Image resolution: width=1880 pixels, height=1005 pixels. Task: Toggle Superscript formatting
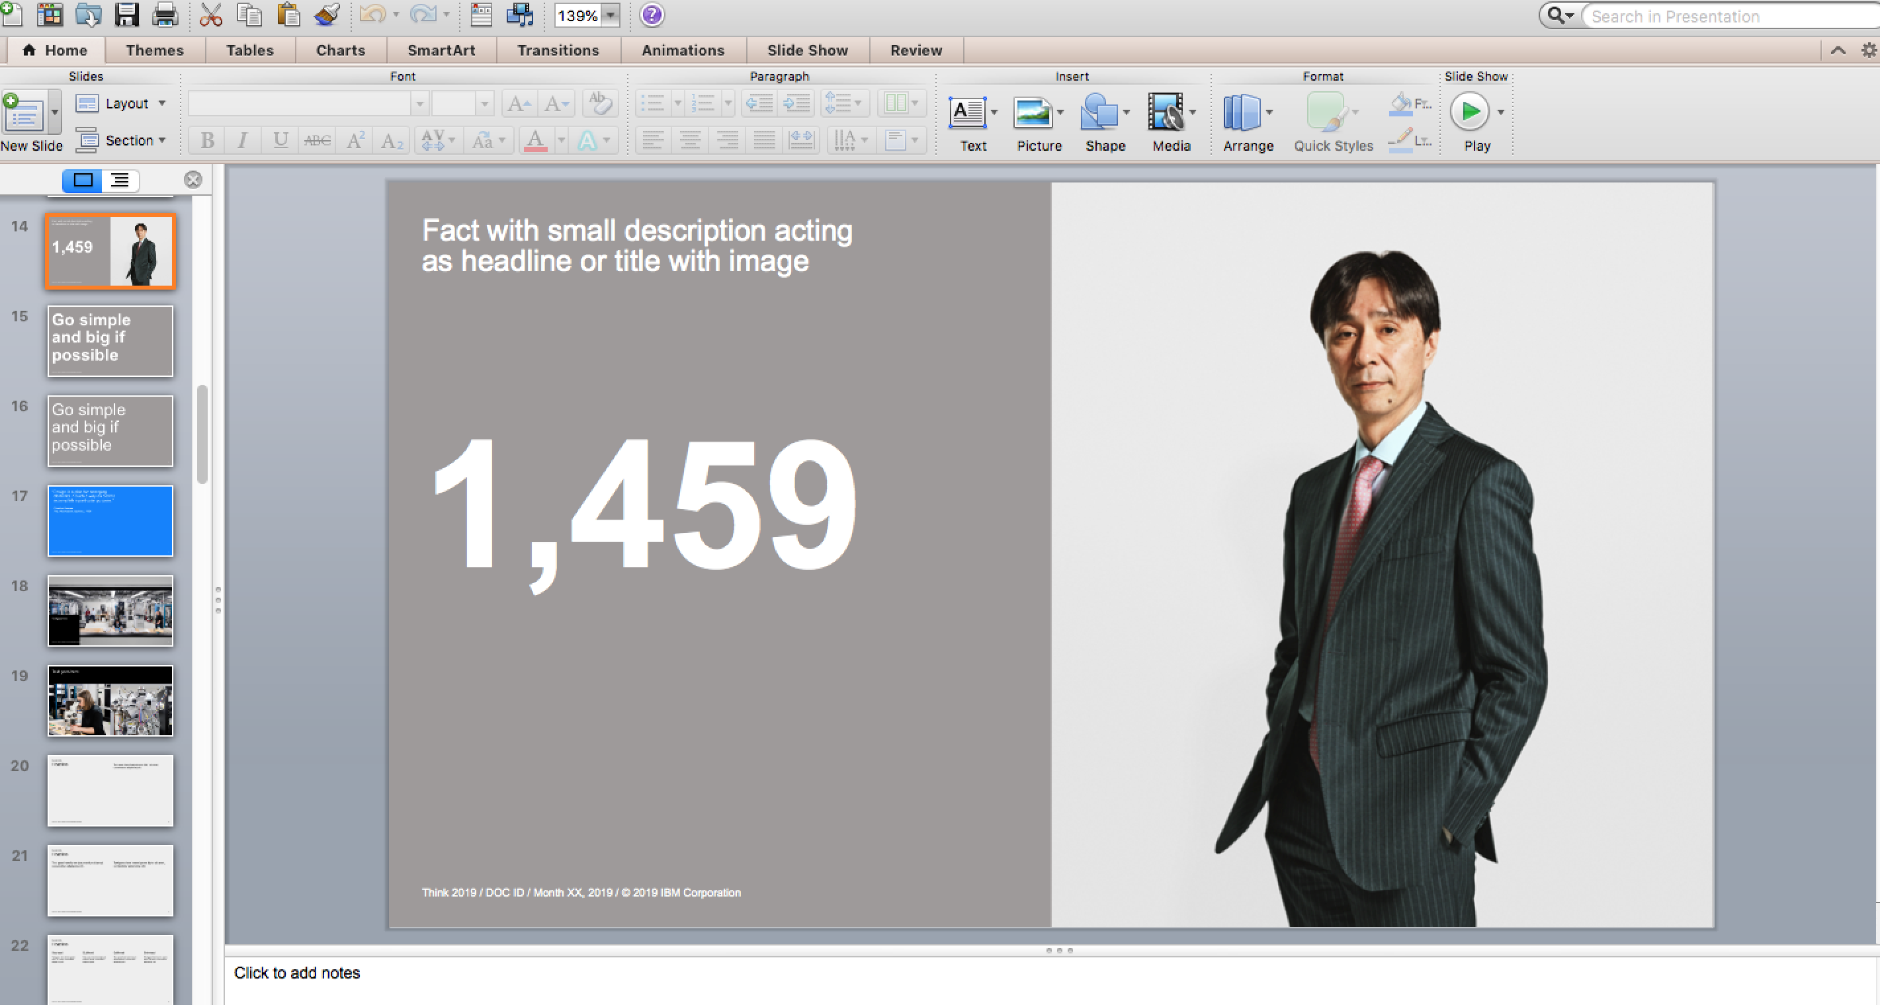(x=355, y=140)
